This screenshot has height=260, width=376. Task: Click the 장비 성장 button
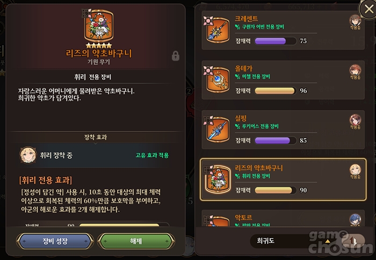[55, 241]
